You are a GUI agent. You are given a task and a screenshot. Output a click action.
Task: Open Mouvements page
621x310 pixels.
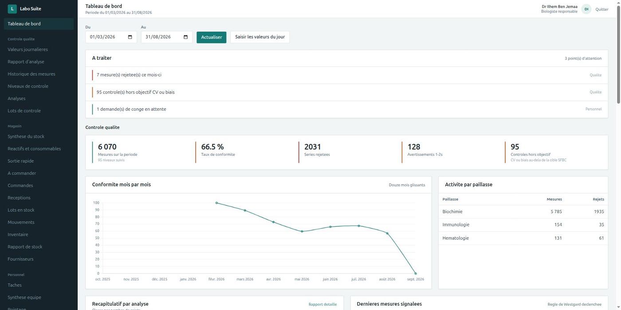(x=21, y=222)
